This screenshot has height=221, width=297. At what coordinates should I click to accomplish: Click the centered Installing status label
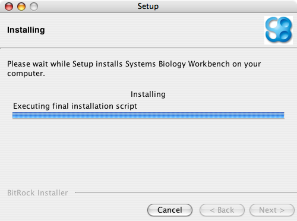(x=148, y=94)
